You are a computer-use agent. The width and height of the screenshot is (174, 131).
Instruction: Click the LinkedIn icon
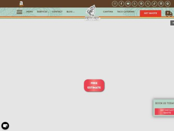(x=161, y=4)
